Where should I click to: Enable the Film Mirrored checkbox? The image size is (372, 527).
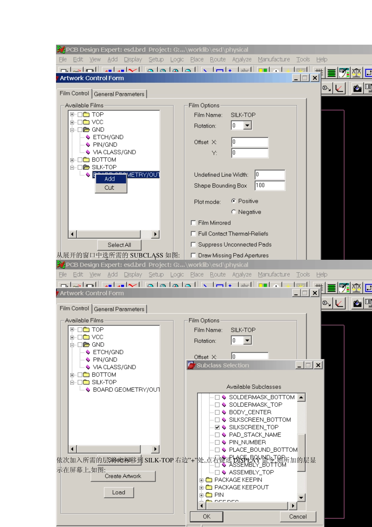point(193,223)
